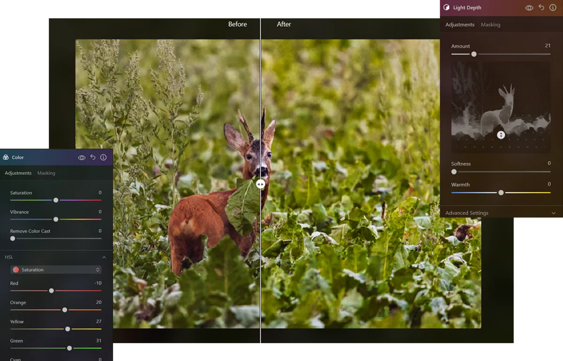Open the HSL Saturation dropdown
The height and width of the screenshot is (361, 563).
coord(56,270)
